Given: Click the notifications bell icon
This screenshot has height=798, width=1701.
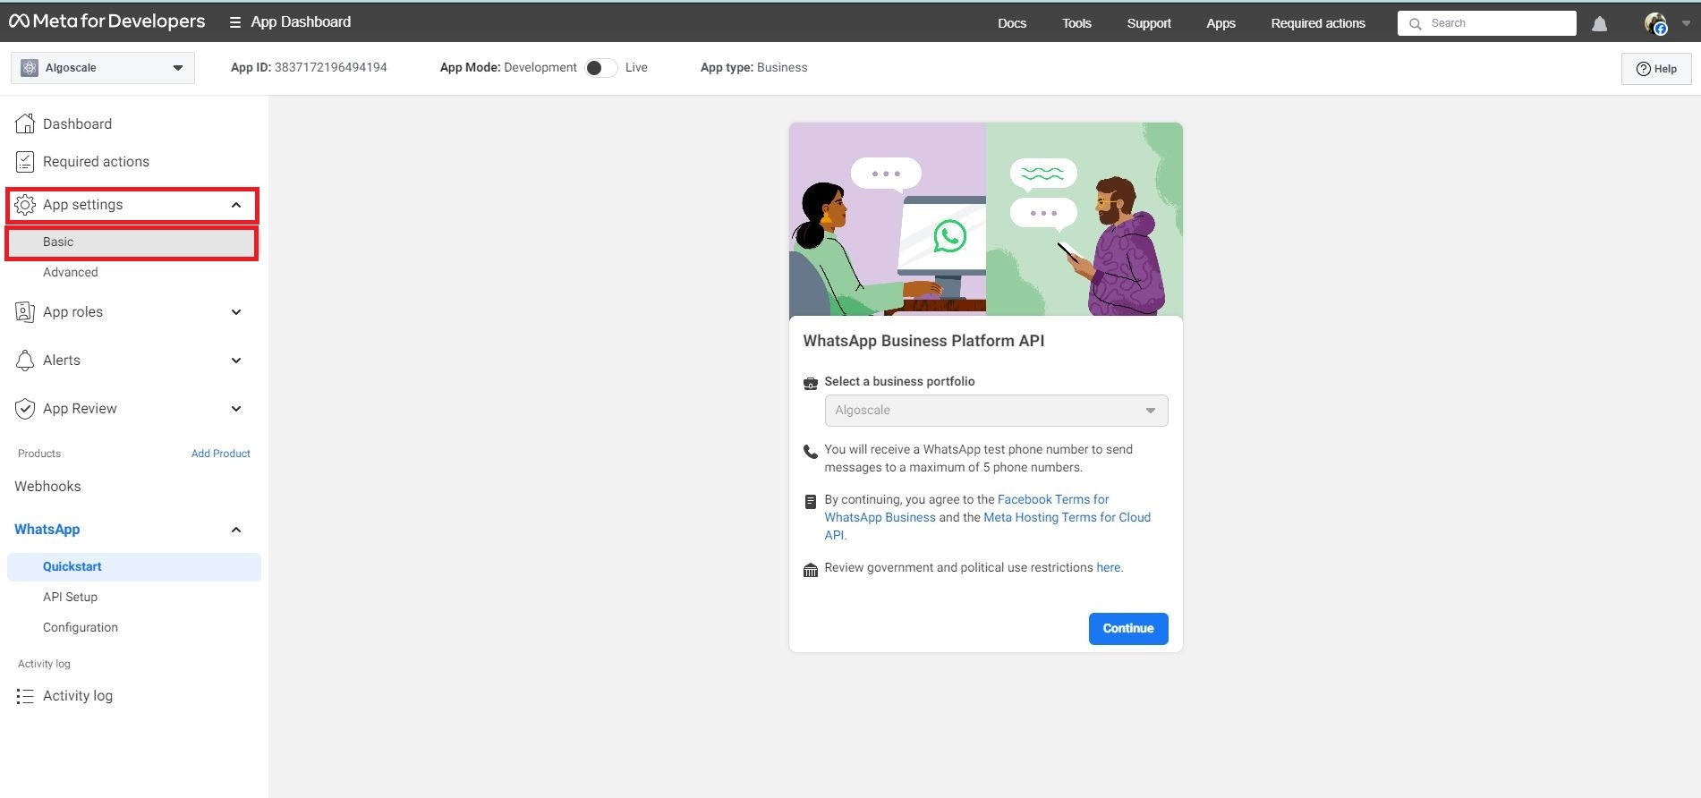Looking at the screenshot, I should click(1600, 24).
